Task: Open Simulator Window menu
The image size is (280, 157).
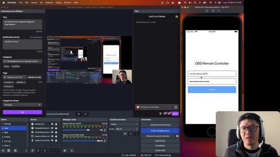Action: (x=67, y=3)
